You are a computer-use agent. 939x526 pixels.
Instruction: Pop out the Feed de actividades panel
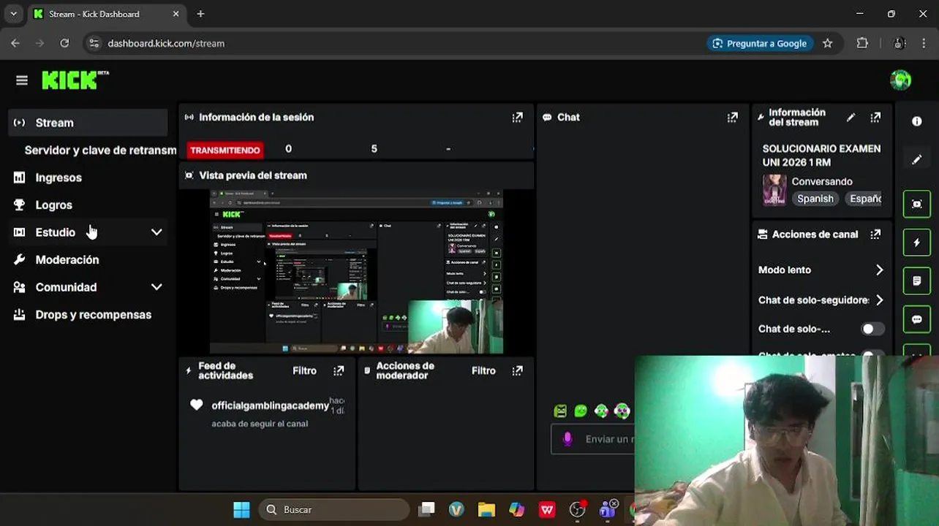(x=339, y=371)
